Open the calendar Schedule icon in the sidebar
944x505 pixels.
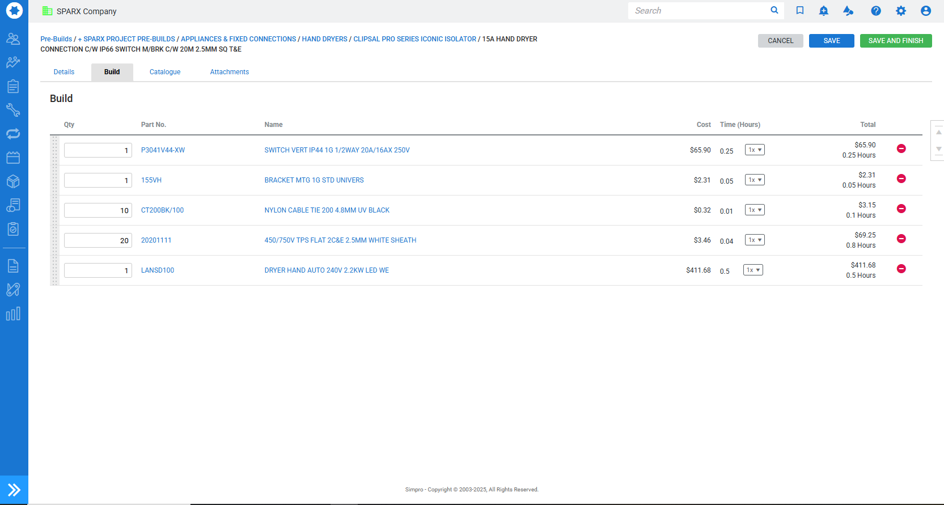click(x=13, y=158)
